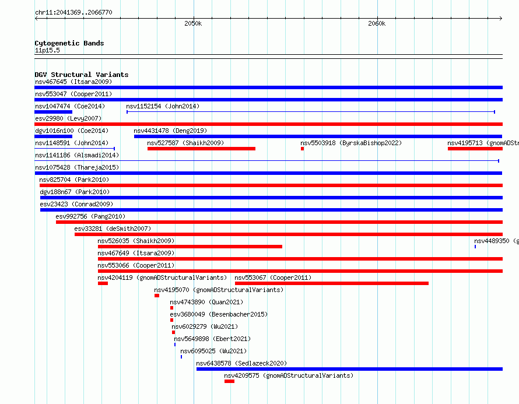
Task: Click the 2050k ruler tick label
Action: (193, 23)
